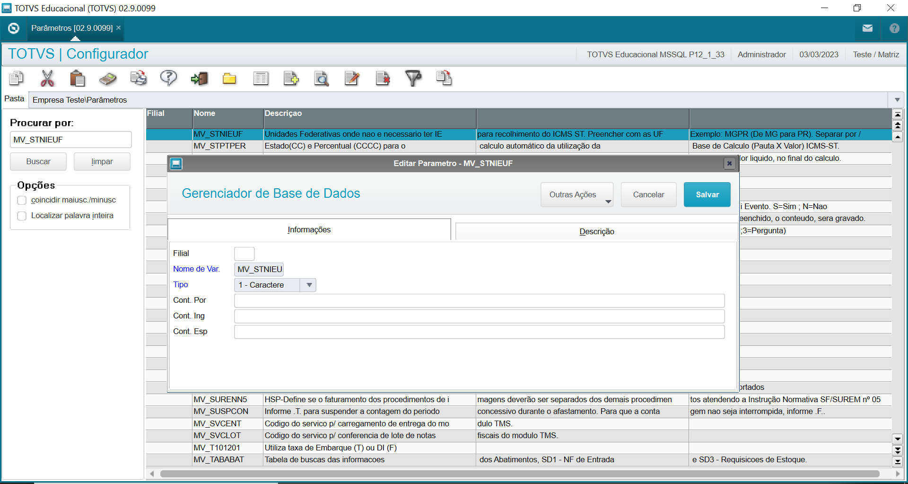Click the Teste / Matriz label
908x484 pixels.
pyautogui.click(x=876, y=54)
